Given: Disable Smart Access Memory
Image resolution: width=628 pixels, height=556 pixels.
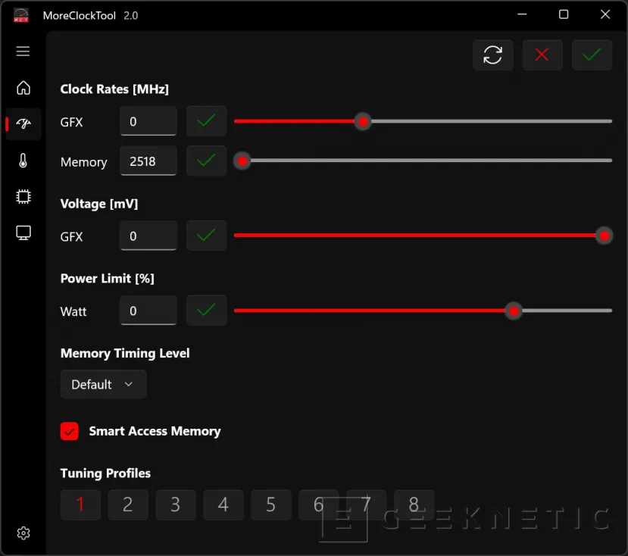Looking at the screenshot, I should pyautogui.click(x=69, y=431).
